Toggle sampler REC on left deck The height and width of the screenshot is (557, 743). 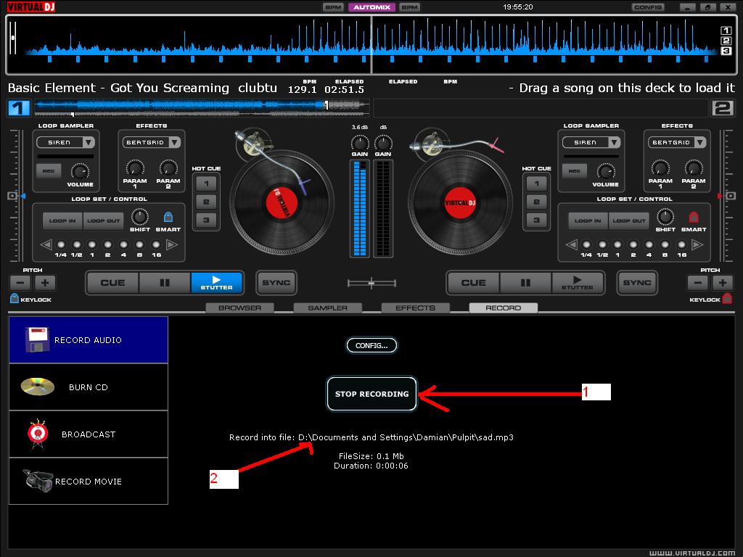tap(49, 171)
